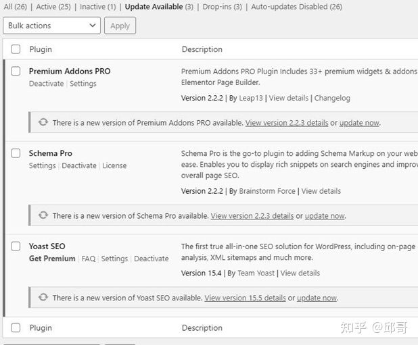Viewport: 418px width, 345px height.
Task: Switch to Drop-ins (3) filter
Action: pos(223,7)
